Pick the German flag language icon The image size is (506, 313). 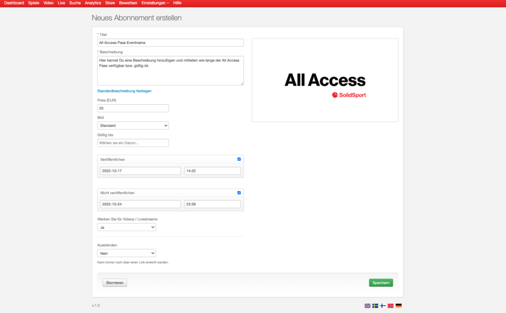pos(399,306)
